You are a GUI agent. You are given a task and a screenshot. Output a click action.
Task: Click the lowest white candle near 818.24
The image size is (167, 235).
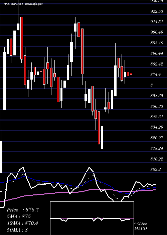coord(102,137)
